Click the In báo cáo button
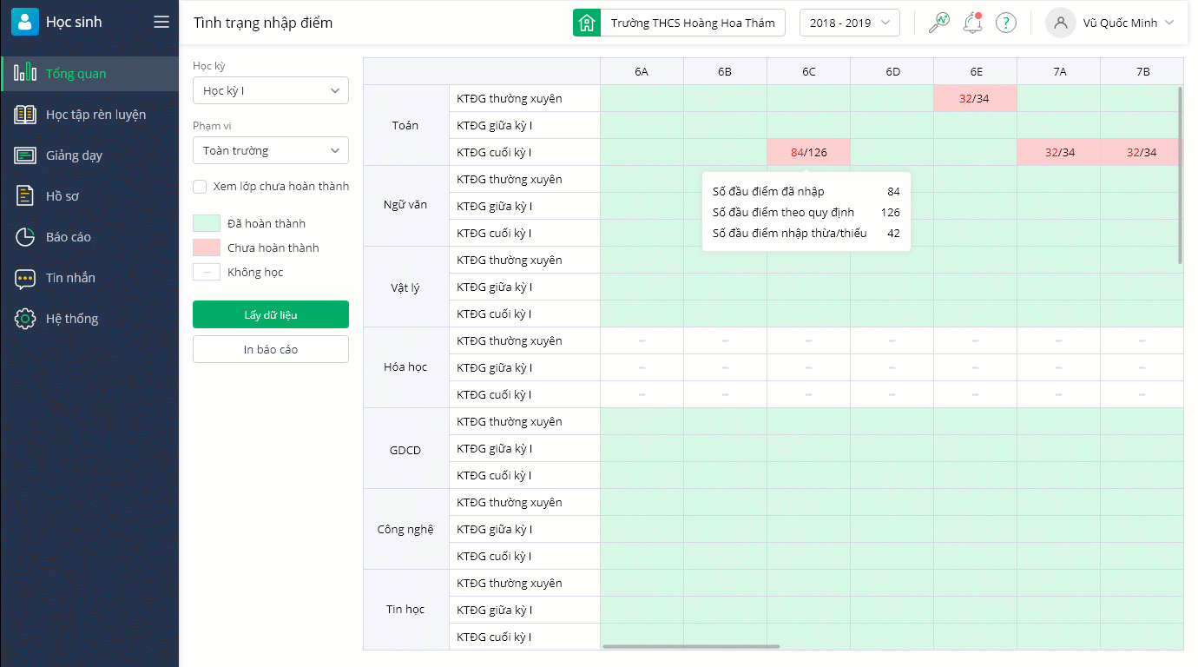Screen dimensions: 1198x667 click(271, 349)
